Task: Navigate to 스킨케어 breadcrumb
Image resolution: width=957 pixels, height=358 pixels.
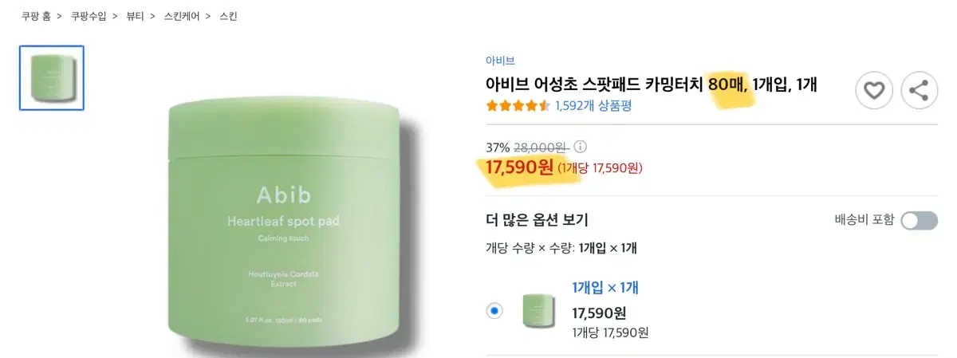Action: (182, 16)
